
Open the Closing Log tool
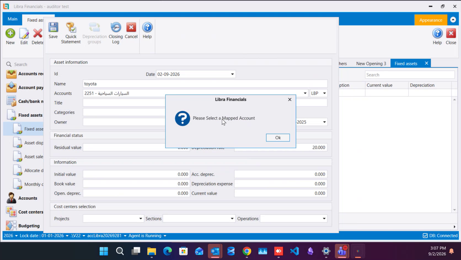pos(116,33)
